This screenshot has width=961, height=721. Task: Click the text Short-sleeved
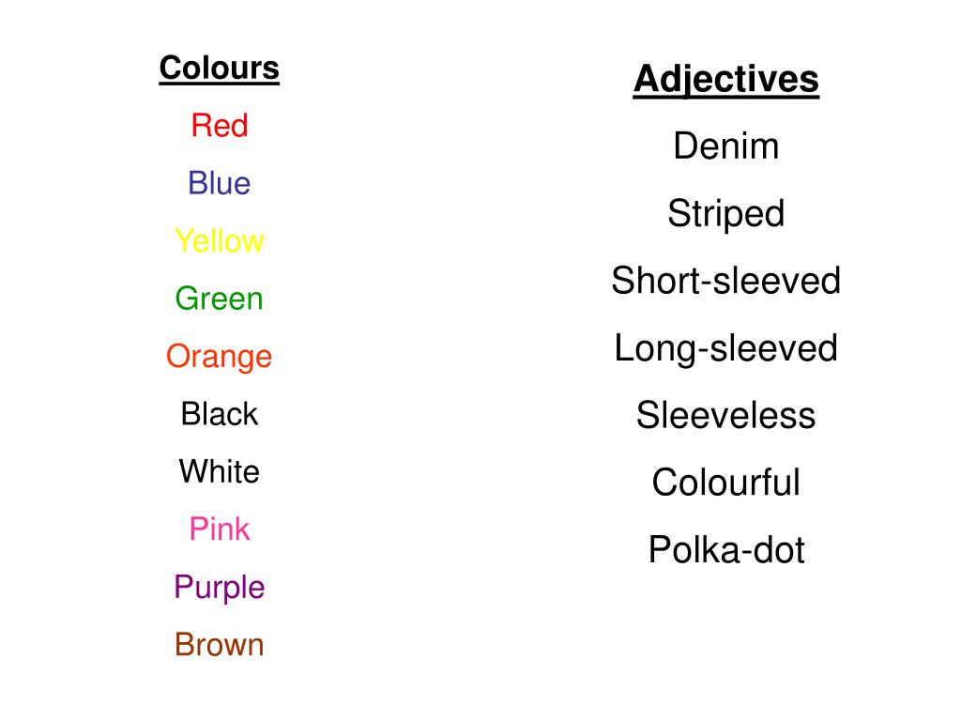click(x=726, y=280)
